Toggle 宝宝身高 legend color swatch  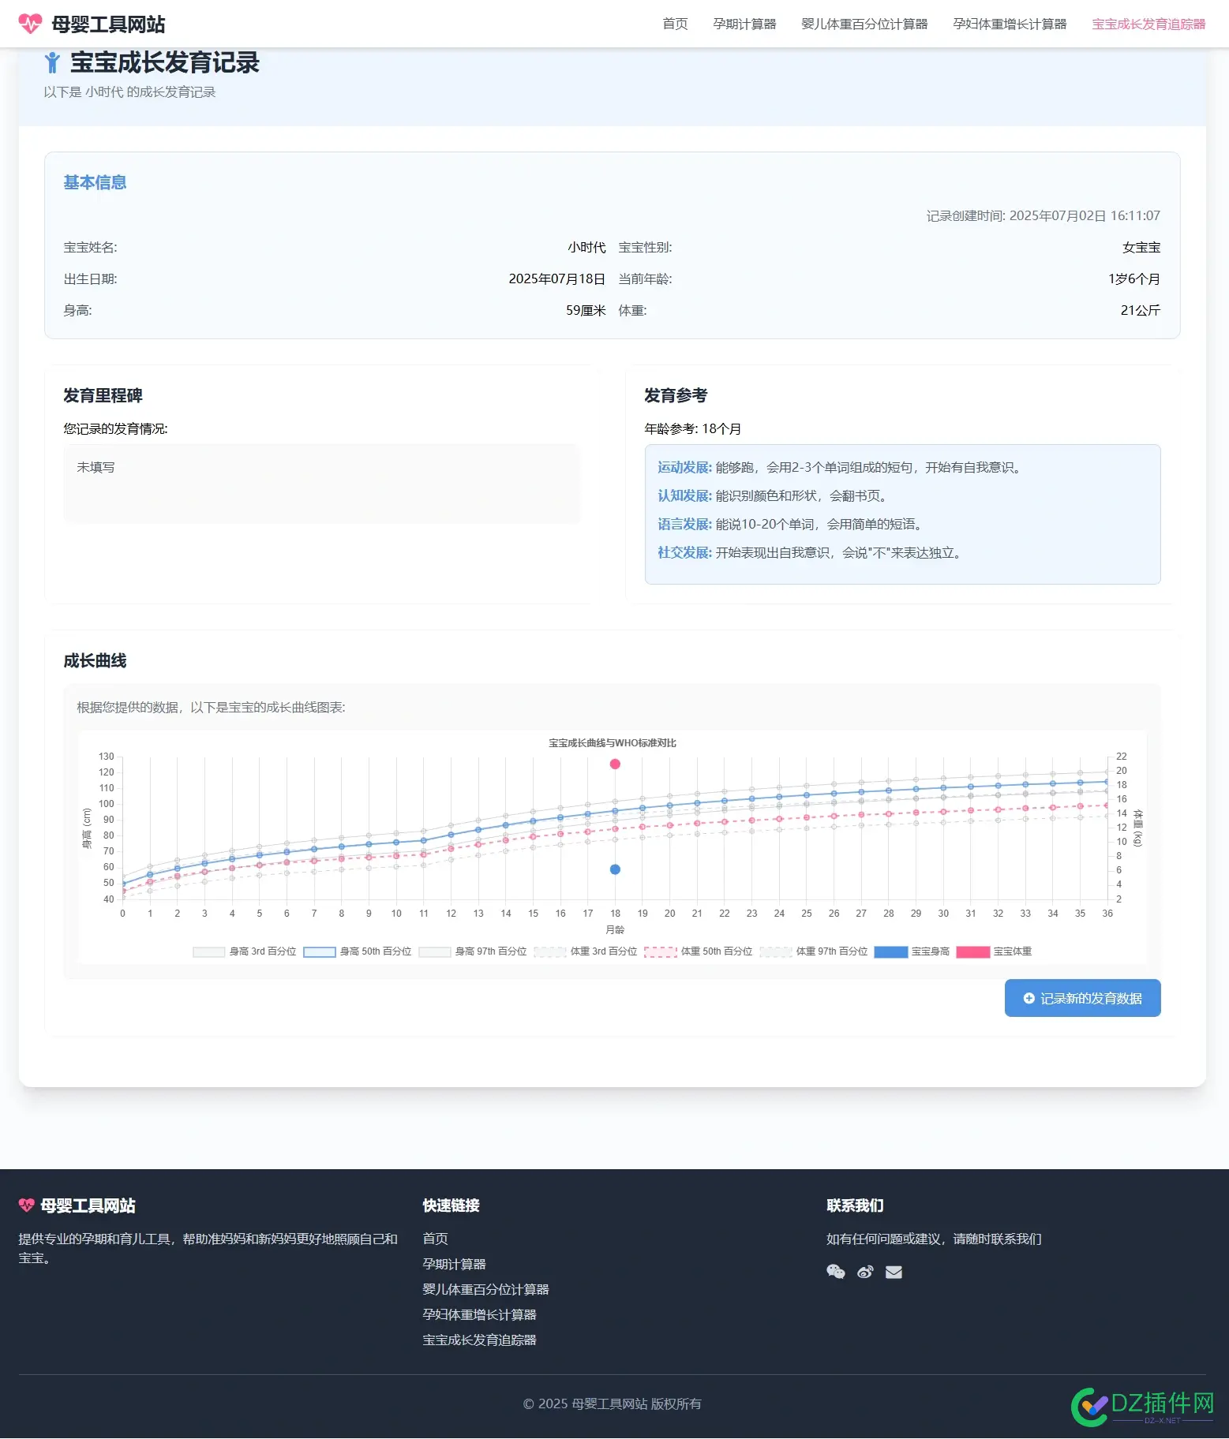tap(891, 951)
